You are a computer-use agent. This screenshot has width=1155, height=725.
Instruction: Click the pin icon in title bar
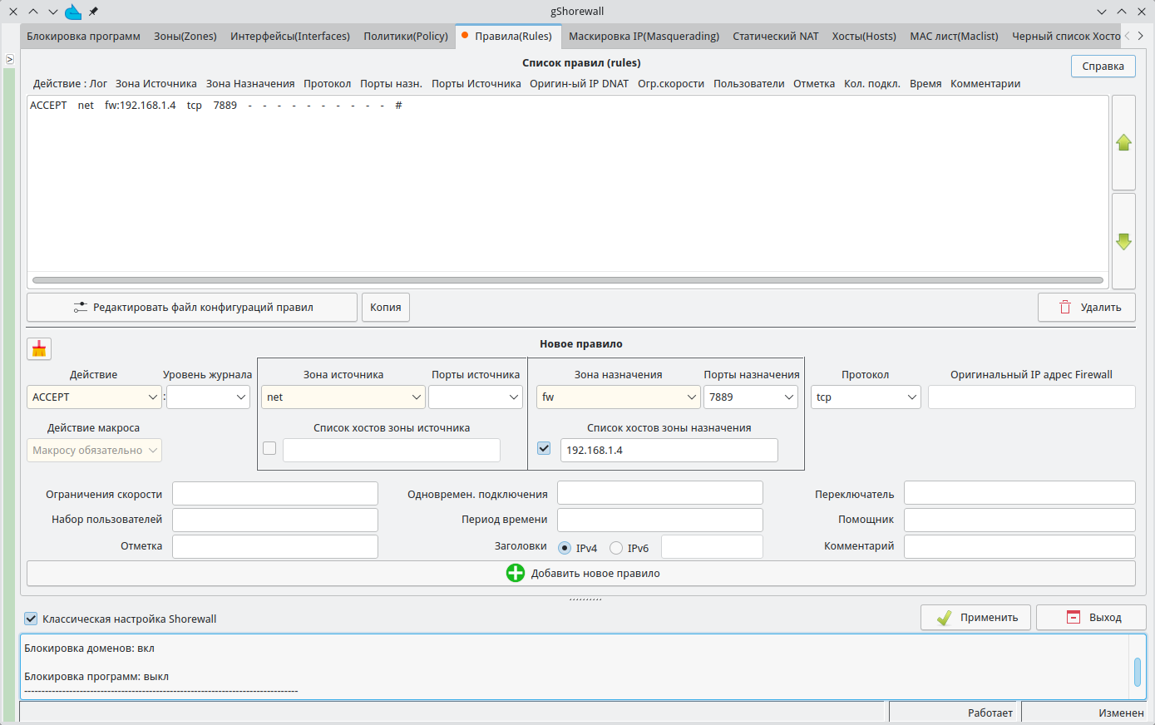coord(93,12)
